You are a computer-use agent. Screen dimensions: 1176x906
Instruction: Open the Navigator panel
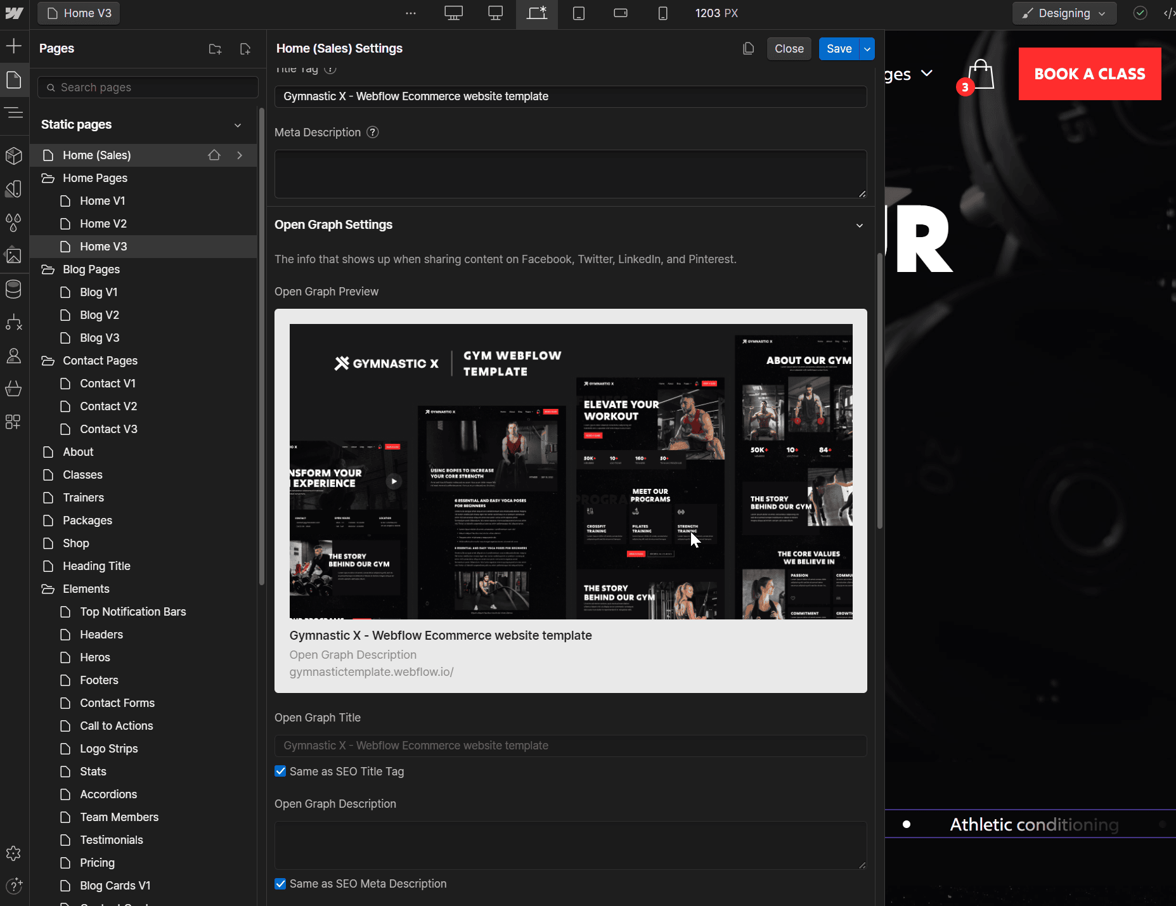[x=14, y=113]
